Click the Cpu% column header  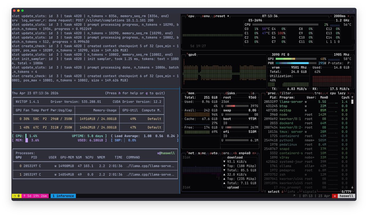(345, 97)
